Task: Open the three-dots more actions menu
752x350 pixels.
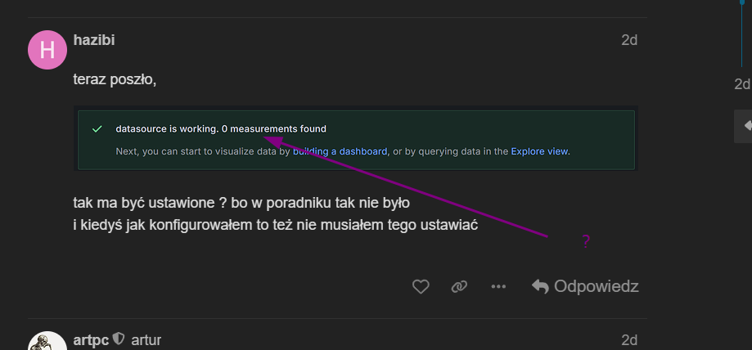Action: (x=498, y=286)
